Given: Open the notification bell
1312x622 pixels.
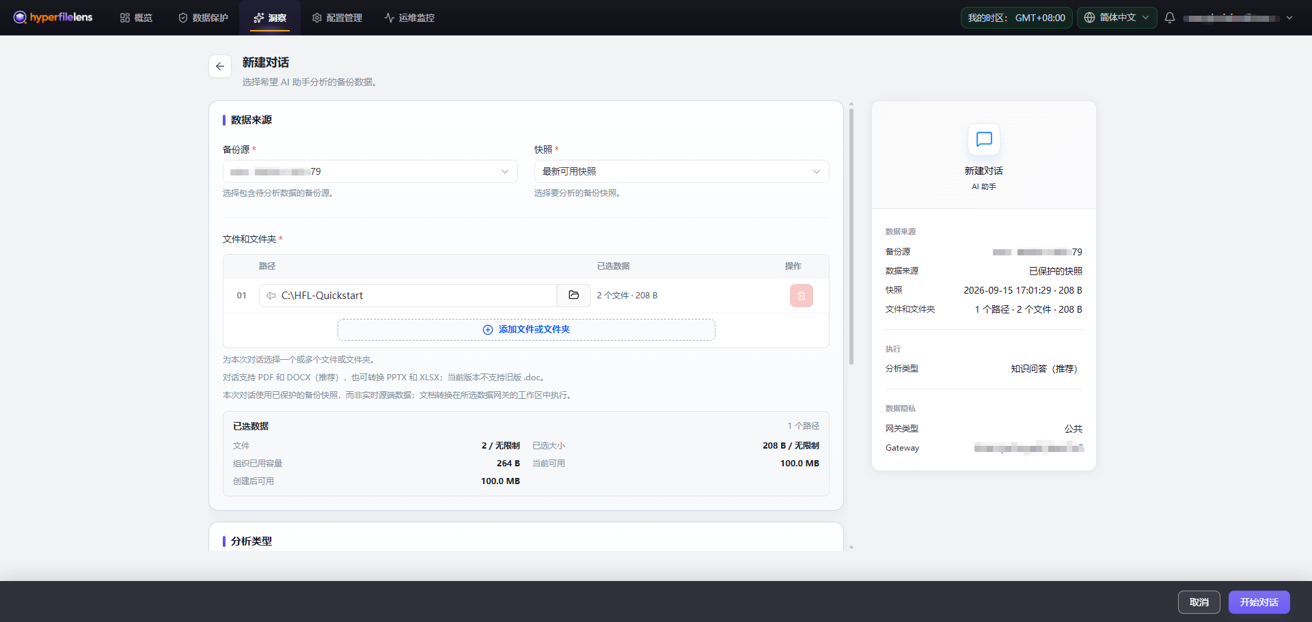Looking at the screenshot, I should 1170,18.
